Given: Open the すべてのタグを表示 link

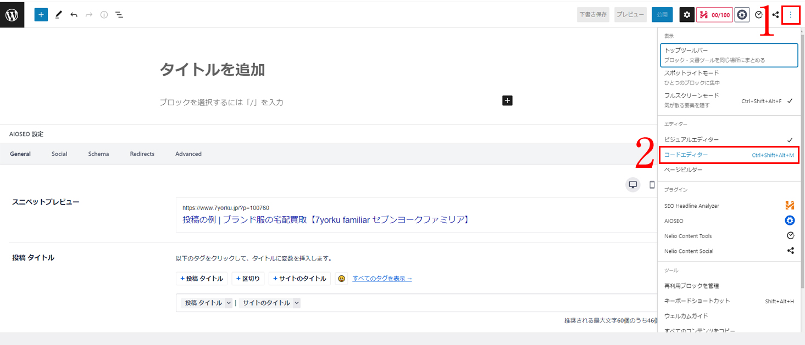Looking at the screenshot, I should 382,279.
